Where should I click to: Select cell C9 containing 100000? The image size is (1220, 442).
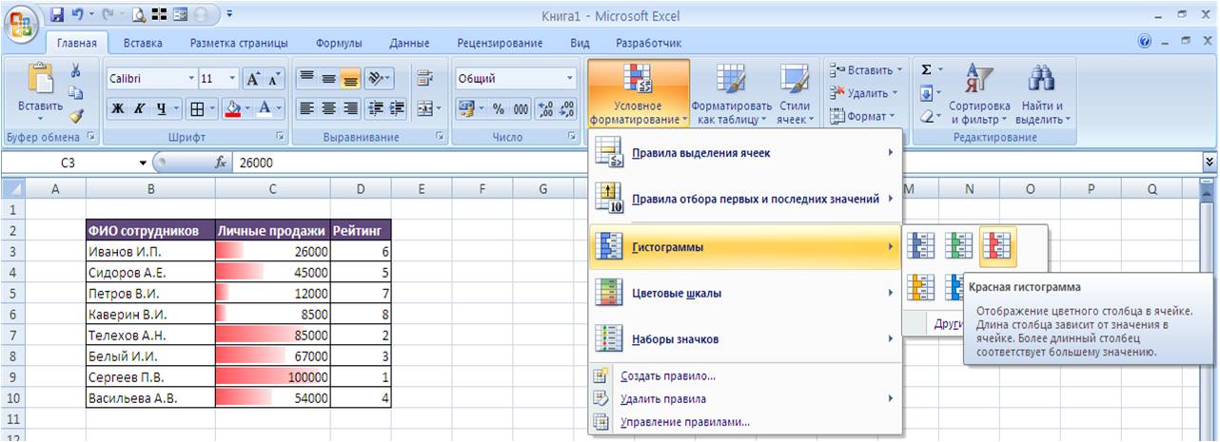click(x=272, y=377)
